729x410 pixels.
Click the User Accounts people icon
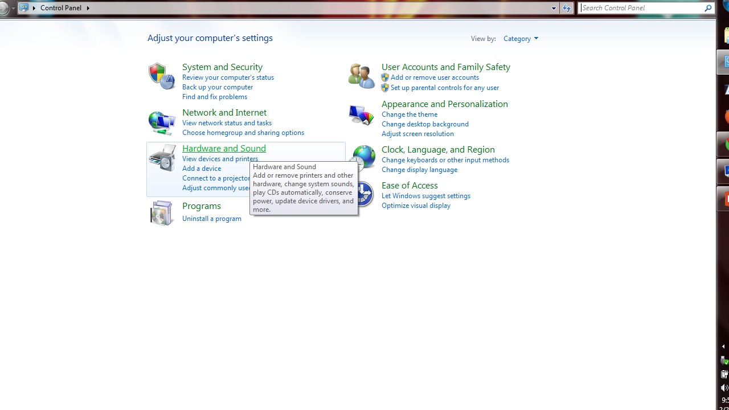pos(361,76)
